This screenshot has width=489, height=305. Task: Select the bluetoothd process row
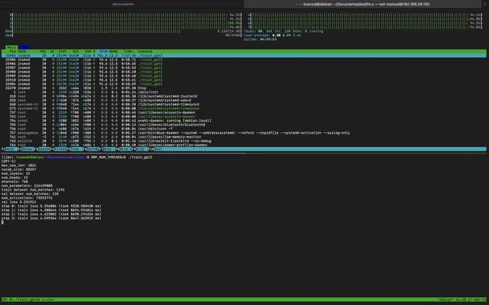[244, 124]
